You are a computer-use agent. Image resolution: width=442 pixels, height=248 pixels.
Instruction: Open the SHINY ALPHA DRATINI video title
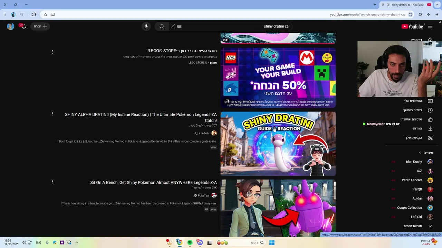point(141,117)
